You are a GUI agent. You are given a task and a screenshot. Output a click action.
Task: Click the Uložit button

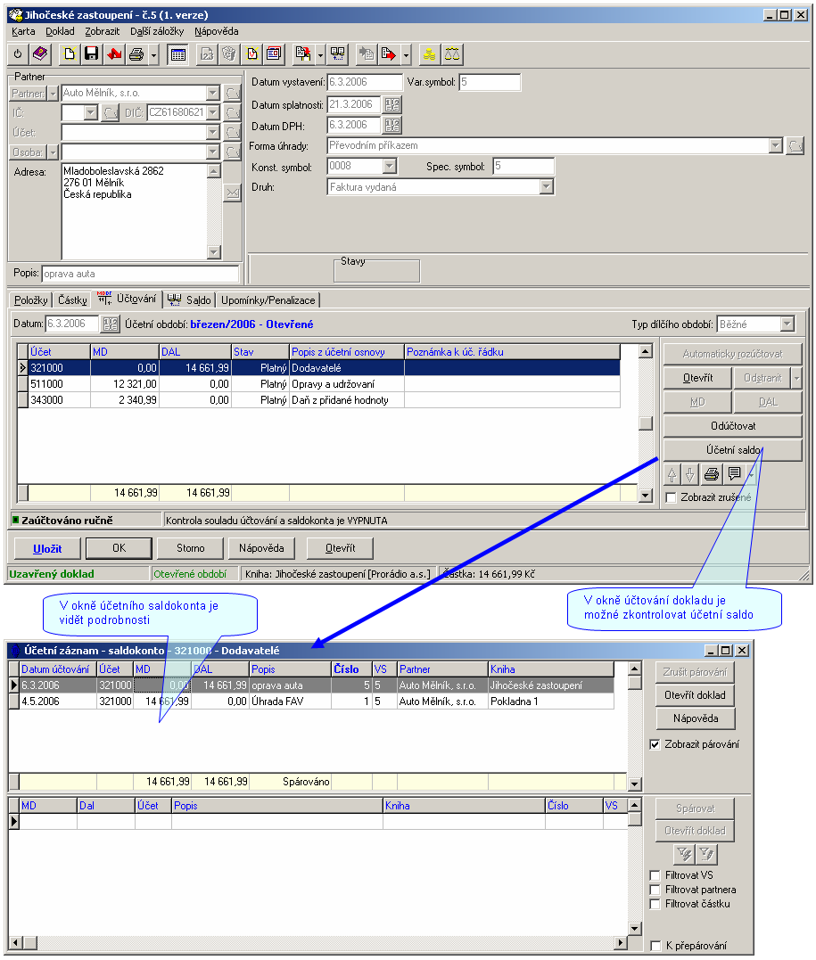click(x=47, y=548)
